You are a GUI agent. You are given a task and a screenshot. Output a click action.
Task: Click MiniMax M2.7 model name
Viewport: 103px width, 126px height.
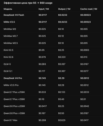pos(11,36)
